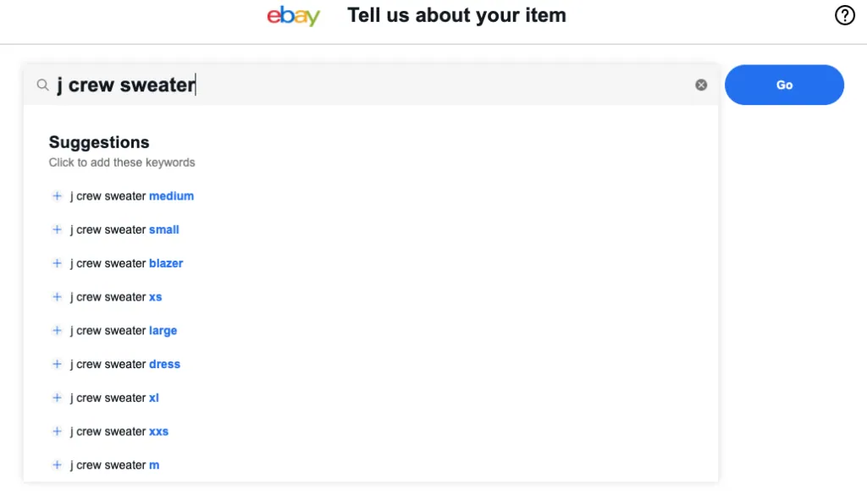Choose the "j crew sweater small" suggestion
This screenshot has width=867, height=501.
pyautogui.click(x=124, y=230)
